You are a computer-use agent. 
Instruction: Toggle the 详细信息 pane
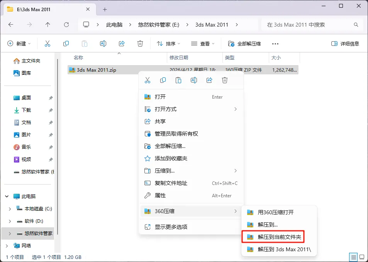tap(345, 44)
